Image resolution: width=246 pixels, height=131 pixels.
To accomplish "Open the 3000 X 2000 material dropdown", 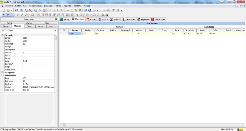I will tap(56, 30).
